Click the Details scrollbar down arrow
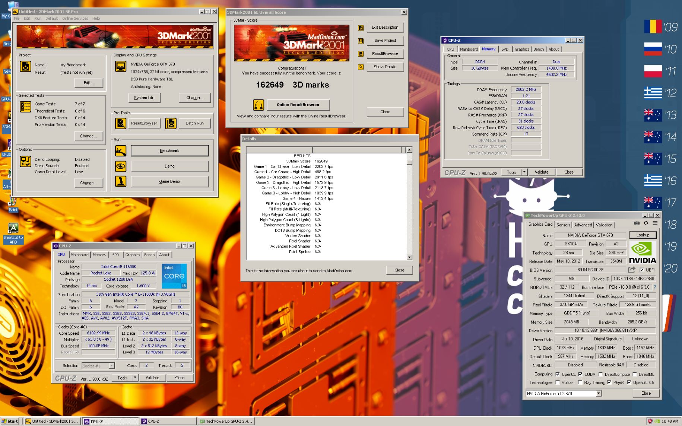The width and height of the screenshot is (682, 426). pyautogui.click(x=409, y=257)
